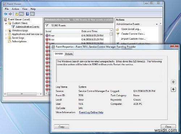The height and width of the screenshot is (134, 181).
Task: Click the Event Viewer title bar icon
Action: point(5,4)
